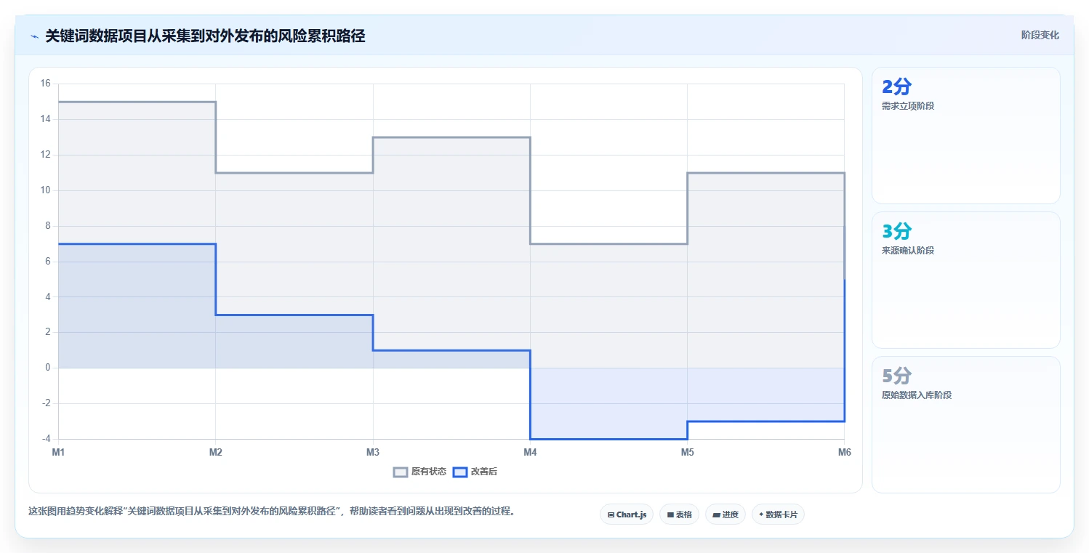The width and height of the screenshot is (1089, 553).
Task: Click the chart title 关键词数据项目 heading
Action: [x=205, y=36]
